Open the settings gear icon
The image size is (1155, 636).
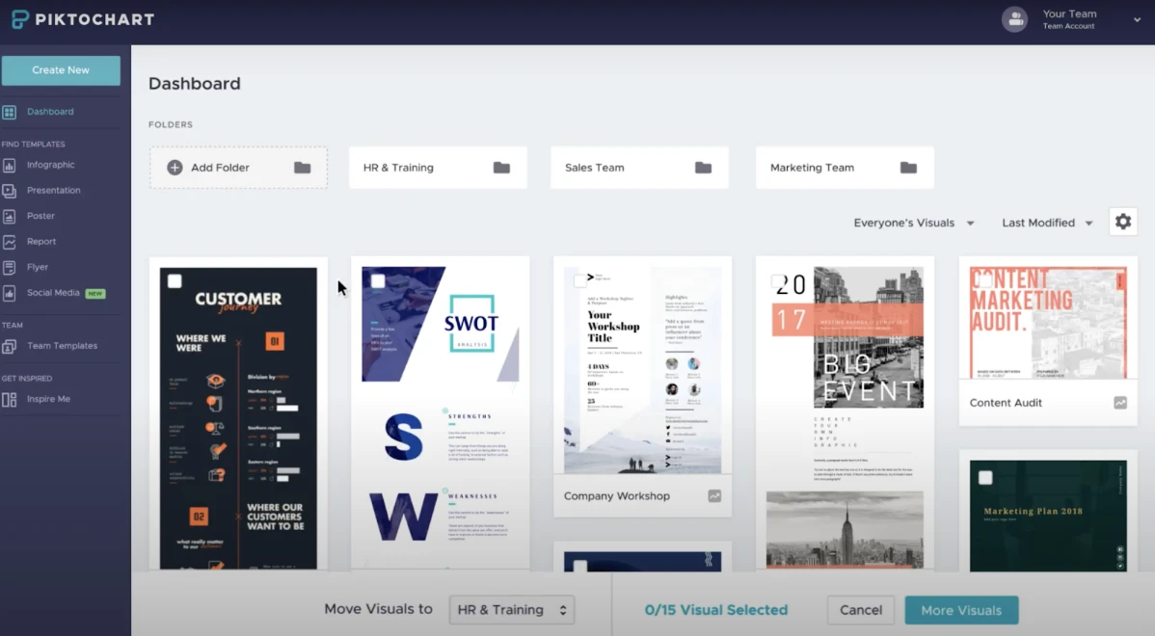[1122, 222]
